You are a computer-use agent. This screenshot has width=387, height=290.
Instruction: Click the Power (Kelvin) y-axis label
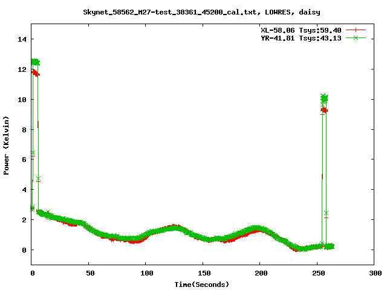[7, 145]
